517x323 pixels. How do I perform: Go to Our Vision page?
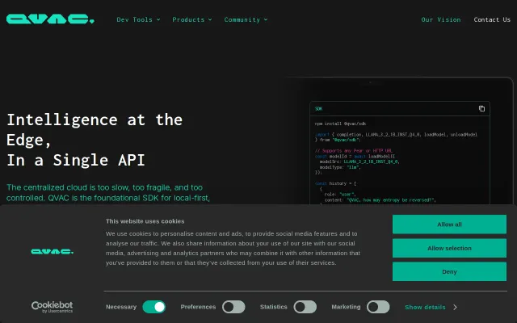click(x=441, y=19)
